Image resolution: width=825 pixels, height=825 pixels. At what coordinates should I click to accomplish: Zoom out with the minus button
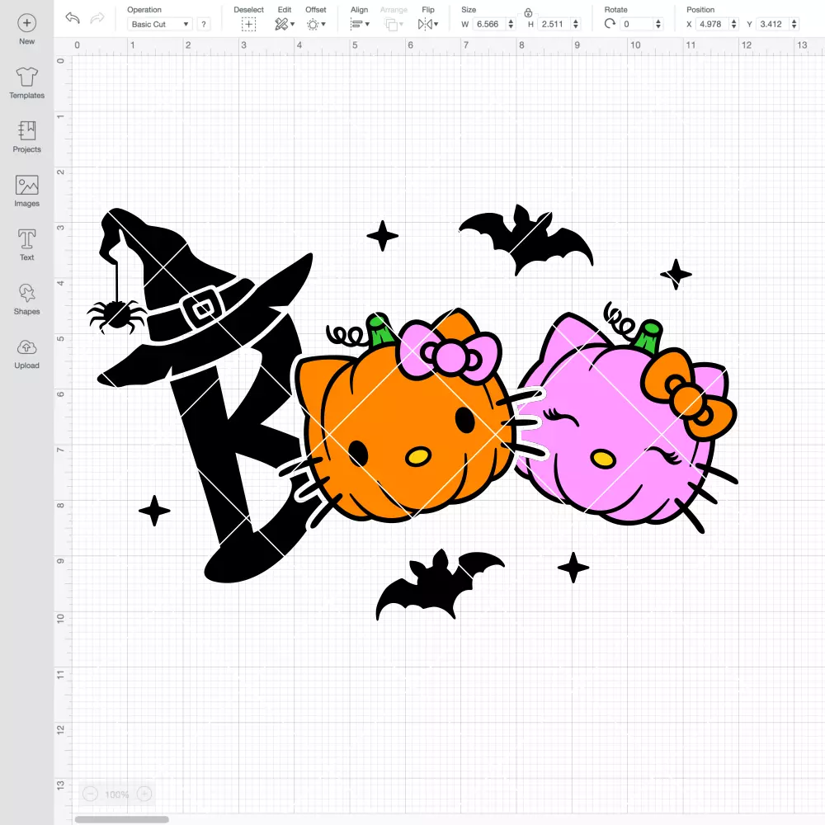pos(91,794)
